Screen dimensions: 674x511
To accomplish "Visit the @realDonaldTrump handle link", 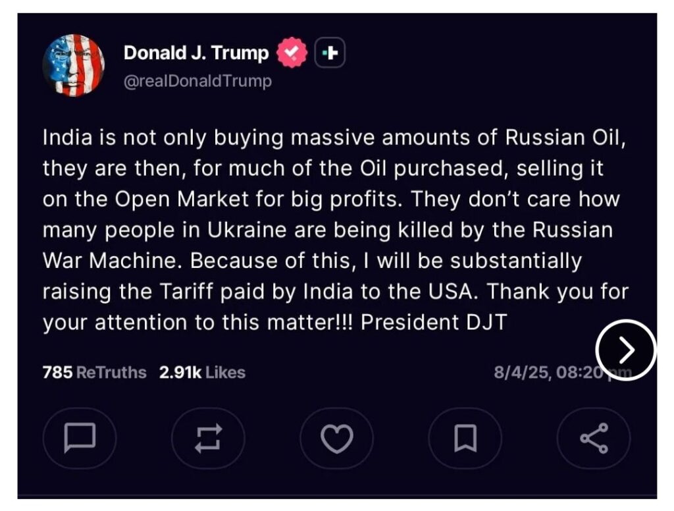I will (197, 81).
